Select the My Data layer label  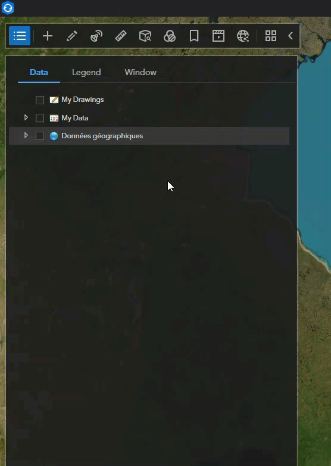(x=75, y=118)
